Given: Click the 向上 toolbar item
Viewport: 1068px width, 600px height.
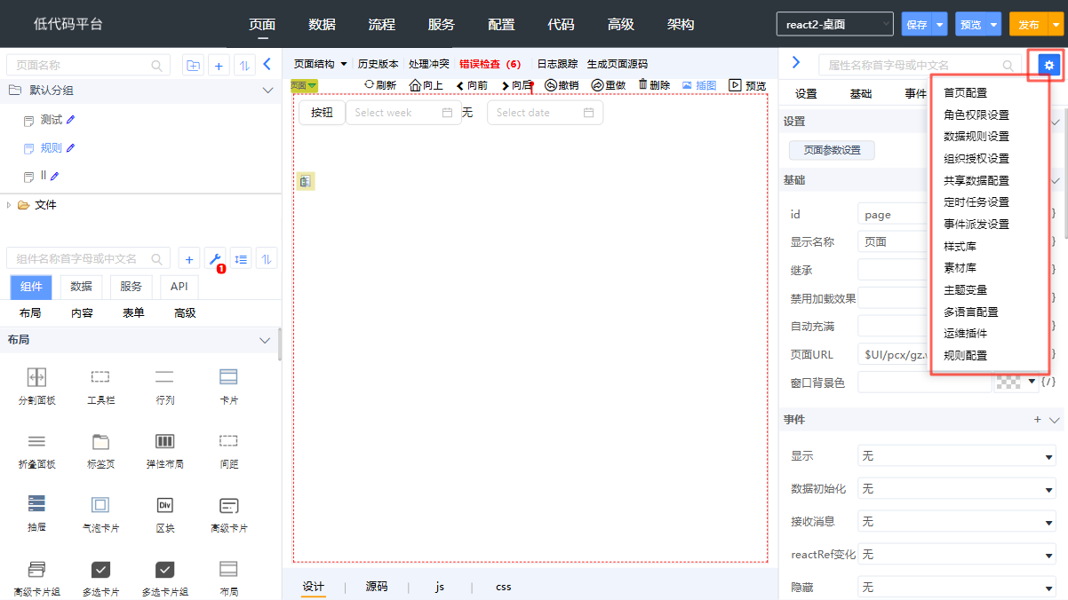Looking at the screenshot, I should pyautogui.click(x=426, y=85).
